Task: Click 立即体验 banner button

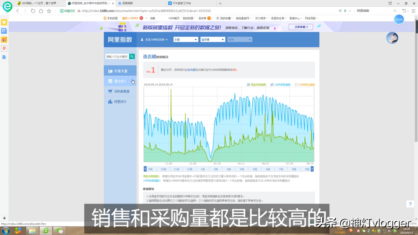Action: tap(301, 27)
